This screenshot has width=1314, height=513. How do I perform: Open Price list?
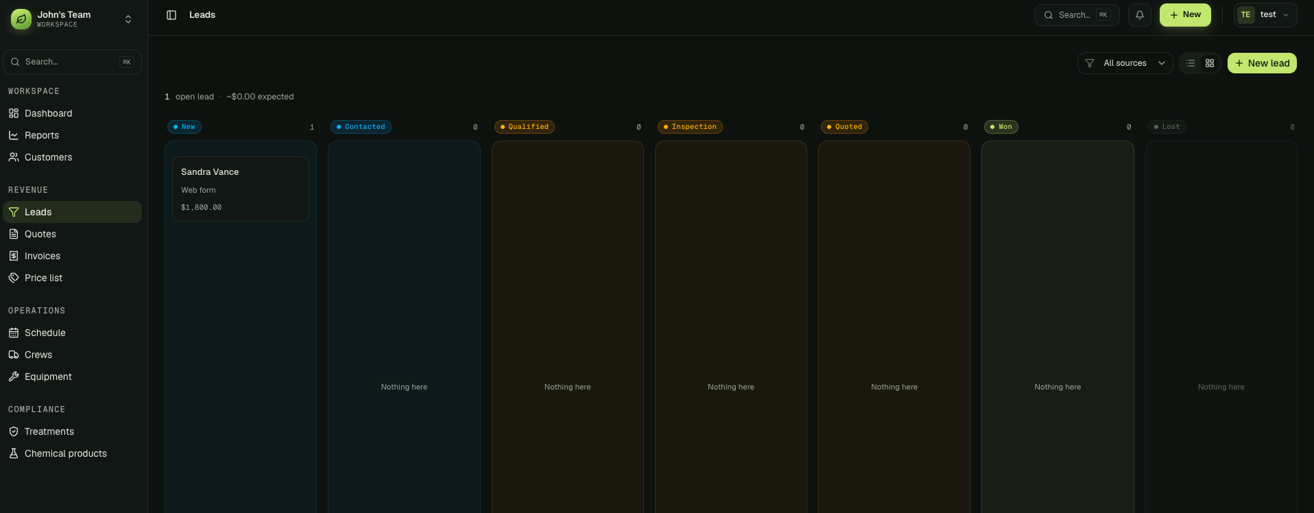(x=72, y=278)
